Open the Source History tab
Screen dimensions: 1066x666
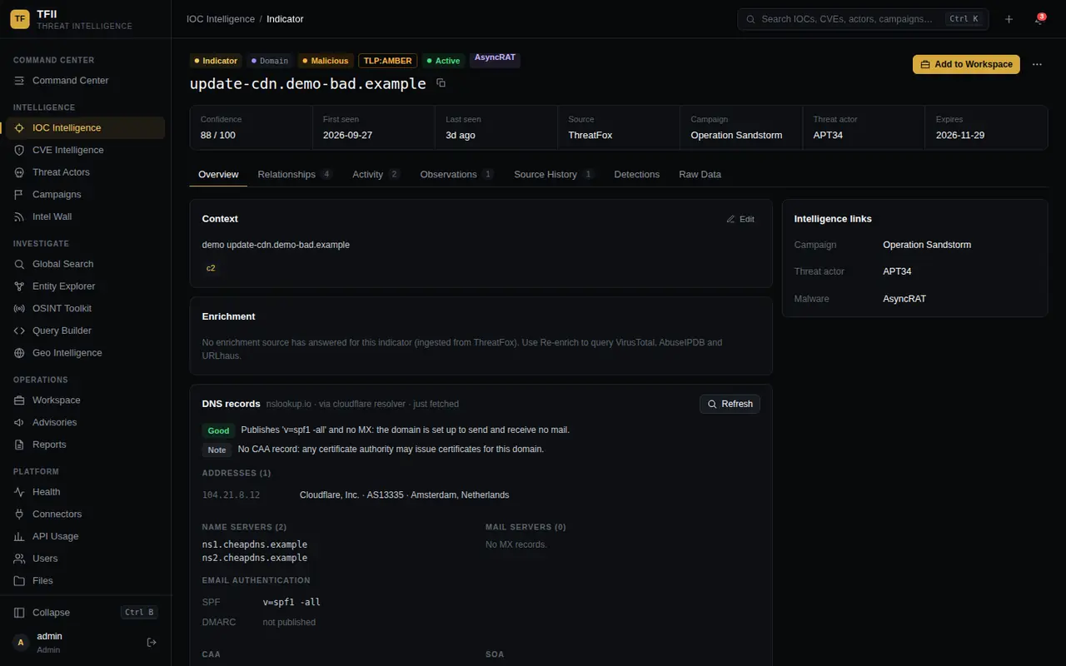(x=554, y=174)
